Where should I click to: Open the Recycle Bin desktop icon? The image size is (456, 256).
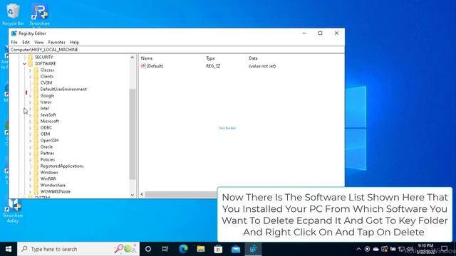click(13, 14)
